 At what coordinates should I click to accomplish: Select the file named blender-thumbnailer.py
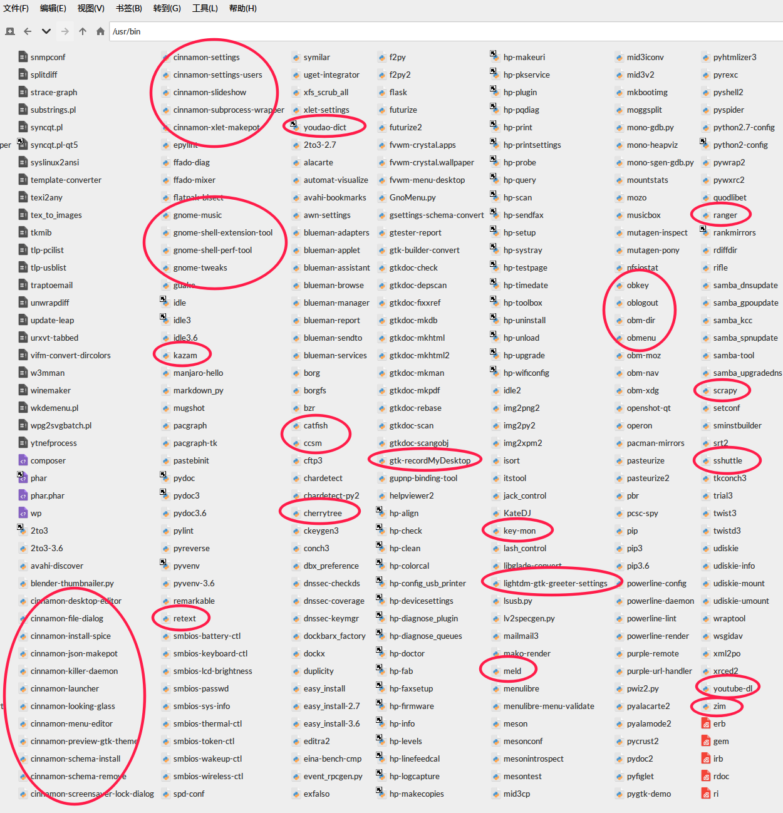72,583
